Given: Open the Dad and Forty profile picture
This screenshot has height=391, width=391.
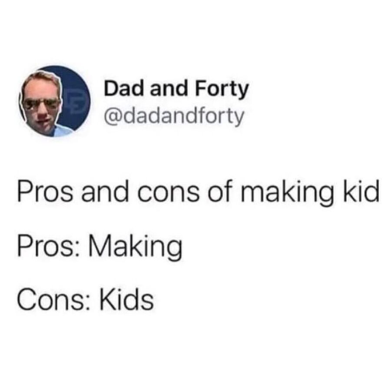Looking at the screenshot, I should [54, 101].
